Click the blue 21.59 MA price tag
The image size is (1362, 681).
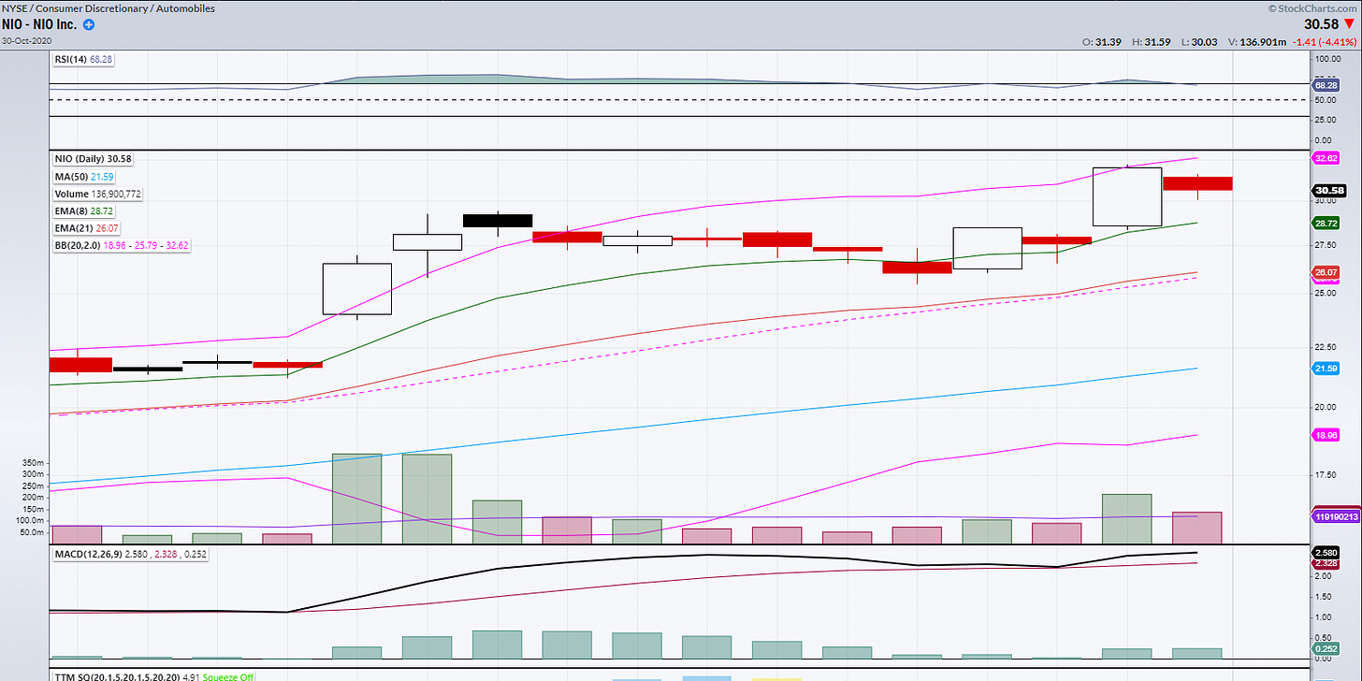click(1326, 369)
